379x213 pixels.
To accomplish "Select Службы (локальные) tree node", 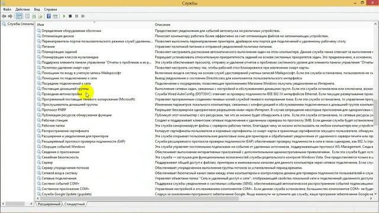I will tap(20, 24).
